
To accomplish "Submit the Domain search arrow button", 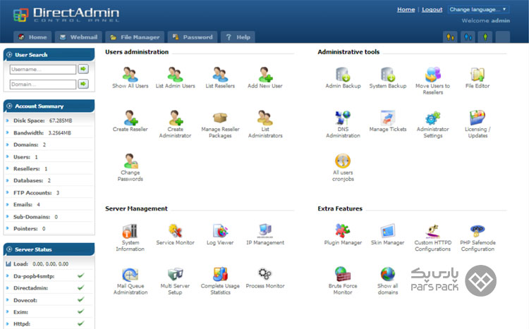I will (83, 84).
